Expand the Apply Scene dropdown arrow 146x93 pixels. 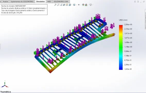pyautogui.click(x=88, y=5)
